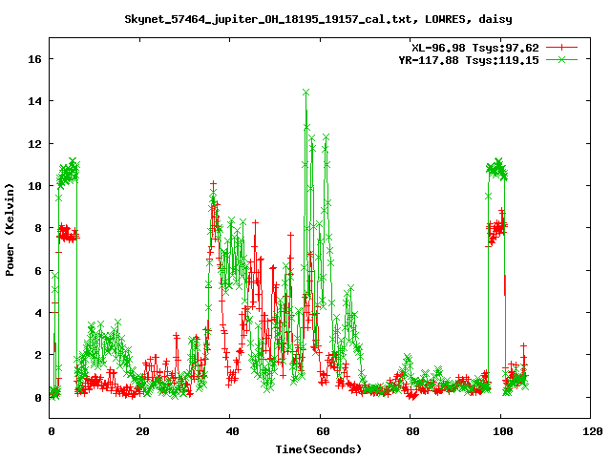
Task: Click the y-axis tick label 14
Action: tap(34, 101)
